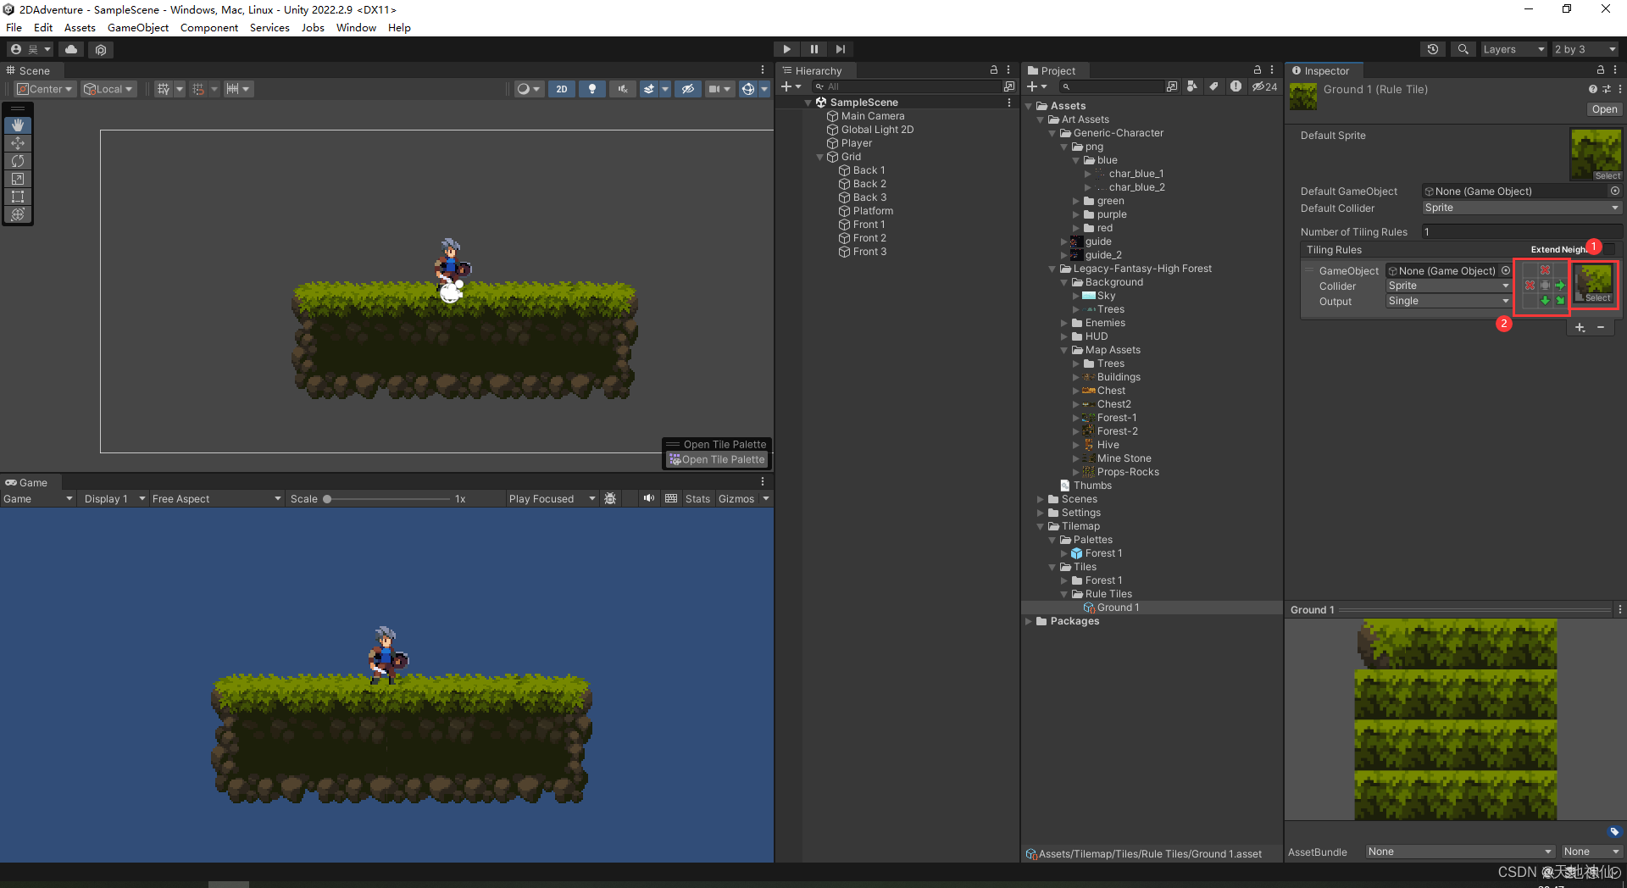Open the Undo History icon

coord(1433,49)
